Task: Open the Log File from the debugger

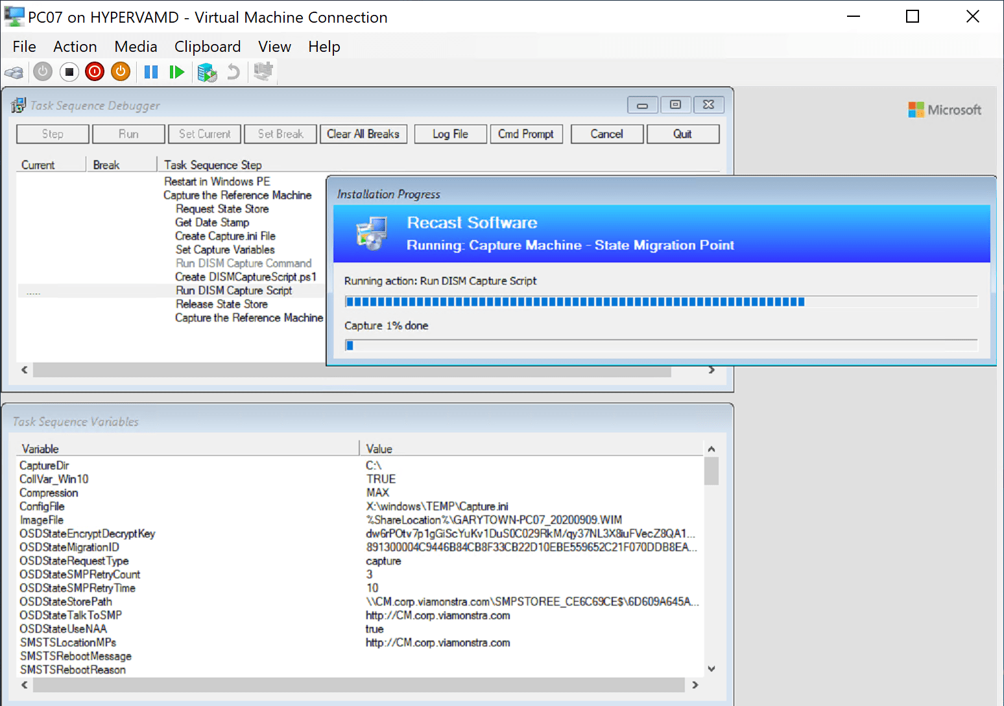Action: point(450,134)
